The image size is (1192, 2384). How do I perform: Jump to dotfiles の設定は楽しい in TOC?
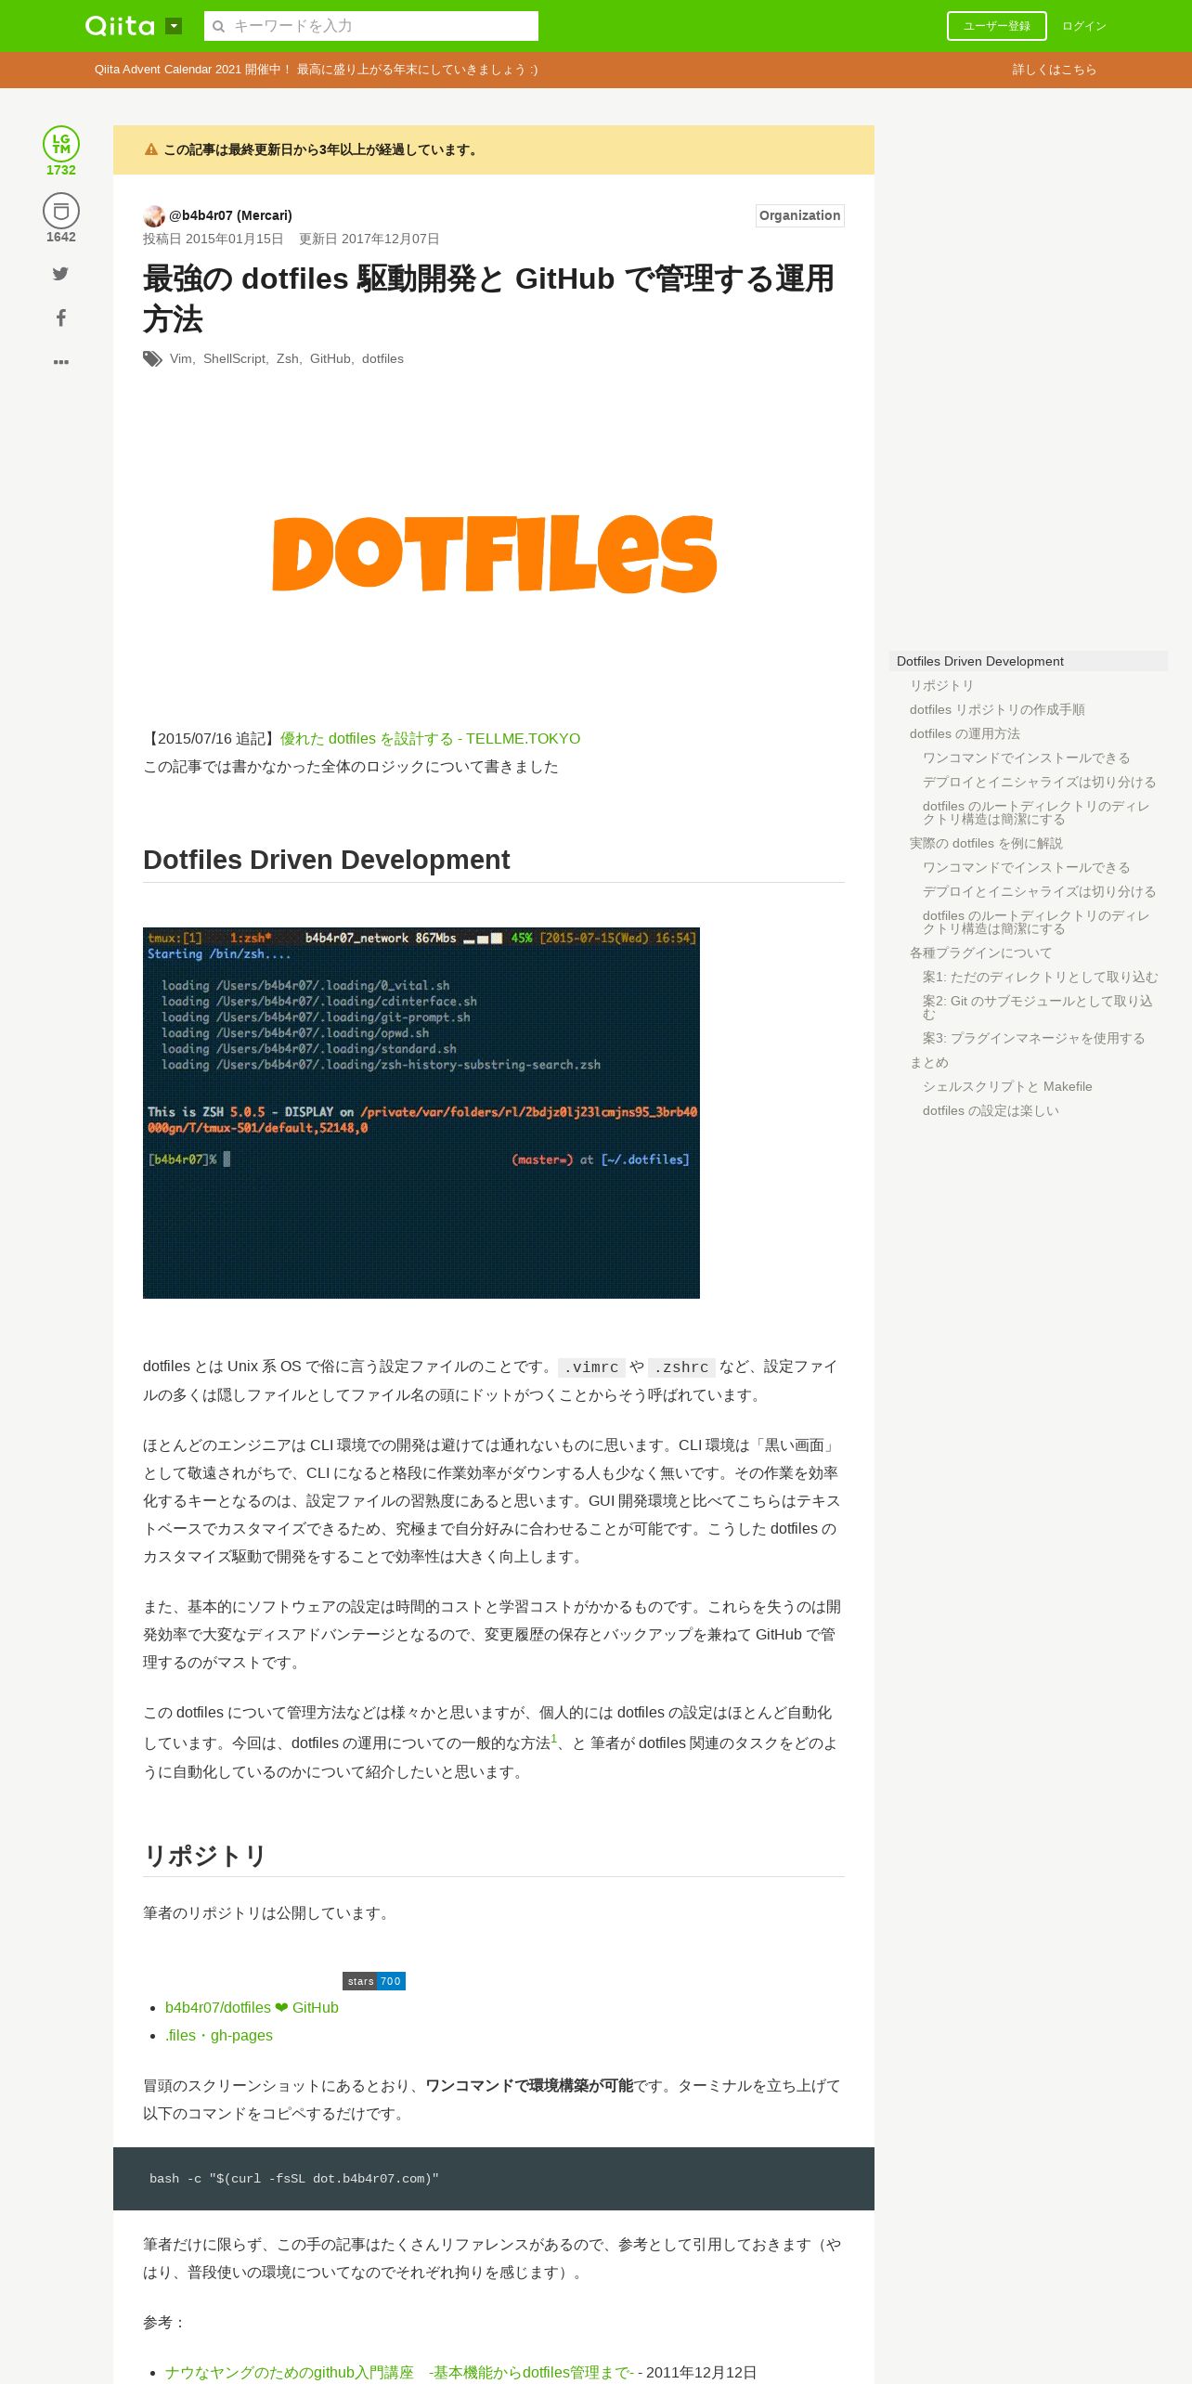click(991, 1110)
